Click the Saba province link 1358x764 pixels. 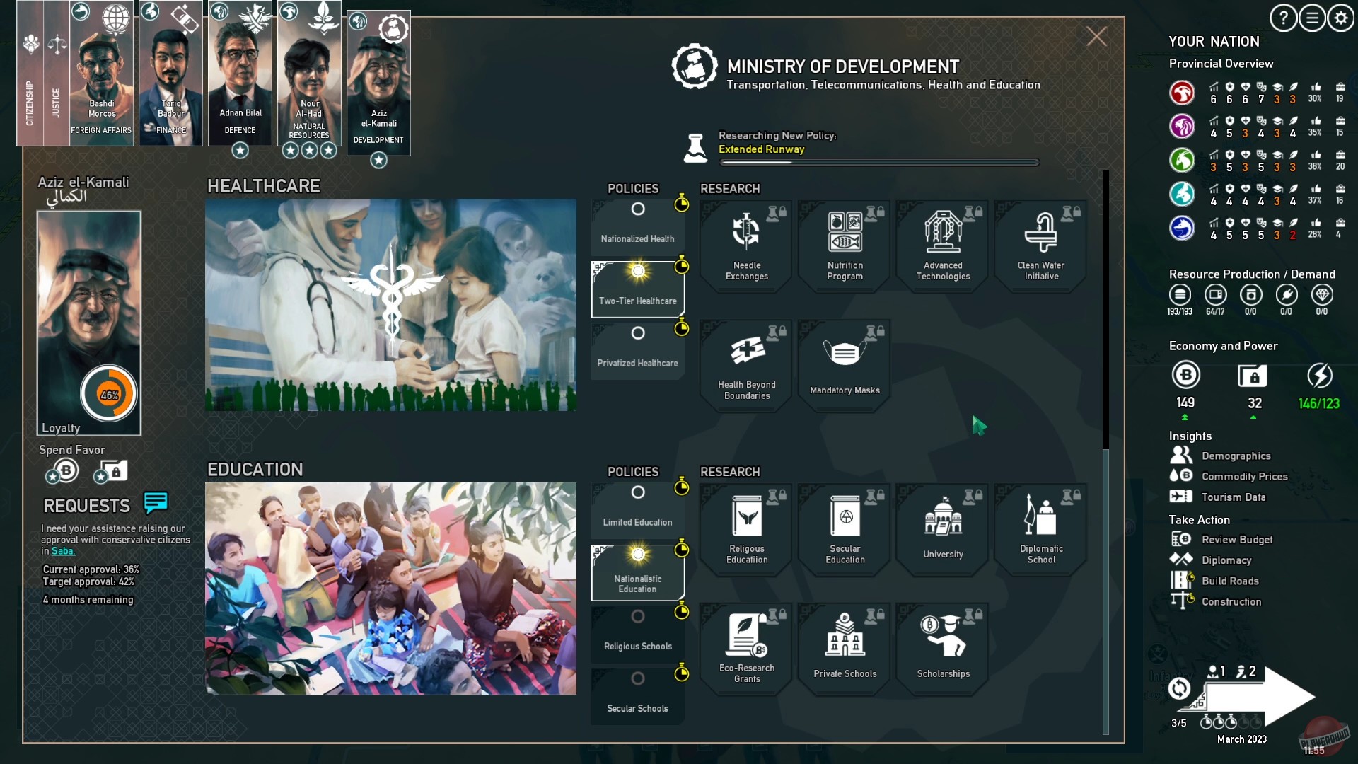62,551
